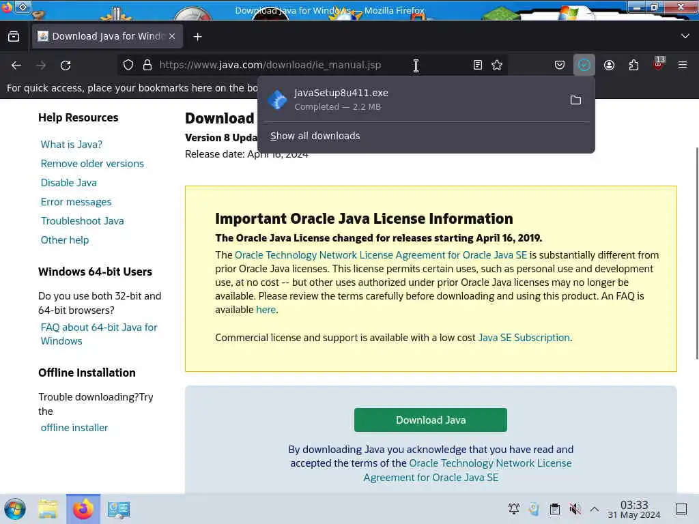The height and width of the screenshot is (524, 699).
Task: Click the taskbar clock showing 03:33
Action: [x=634, y=509]
